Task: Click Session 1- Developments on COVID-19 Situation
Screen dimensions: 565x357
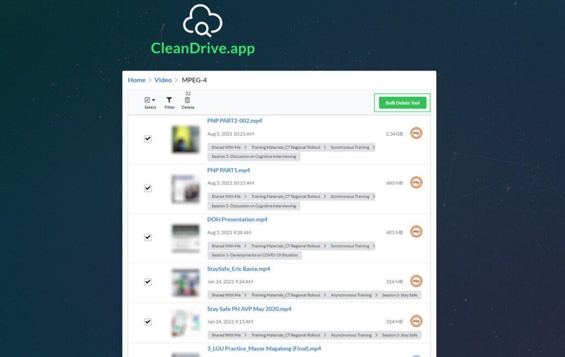Action: click(x=254, y=255)
